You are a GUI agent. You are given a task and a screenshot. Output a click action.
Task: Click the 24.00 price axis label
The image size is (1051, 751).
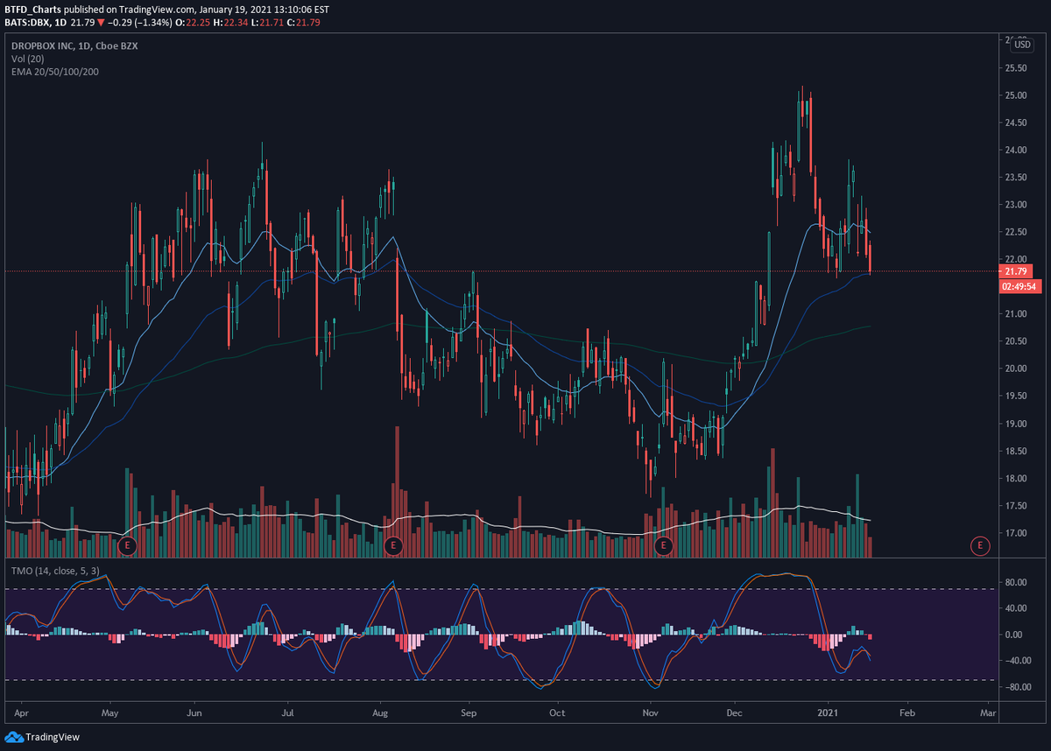tap(1016, 151)
